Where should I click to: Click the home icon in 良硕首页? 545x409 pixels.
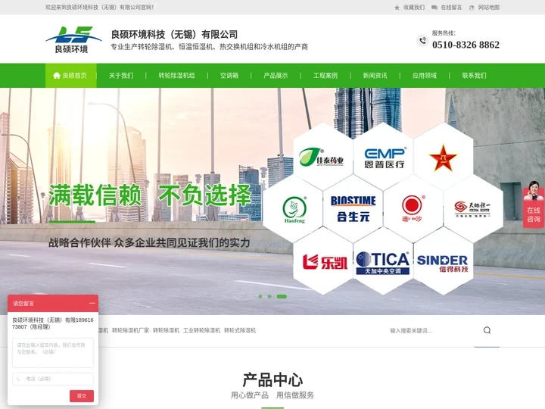point(57,76)
